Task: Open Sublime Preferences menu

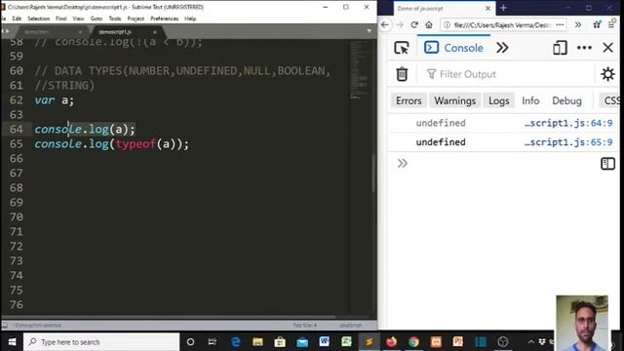Action: pyautogui.click(x=165, y=19)
